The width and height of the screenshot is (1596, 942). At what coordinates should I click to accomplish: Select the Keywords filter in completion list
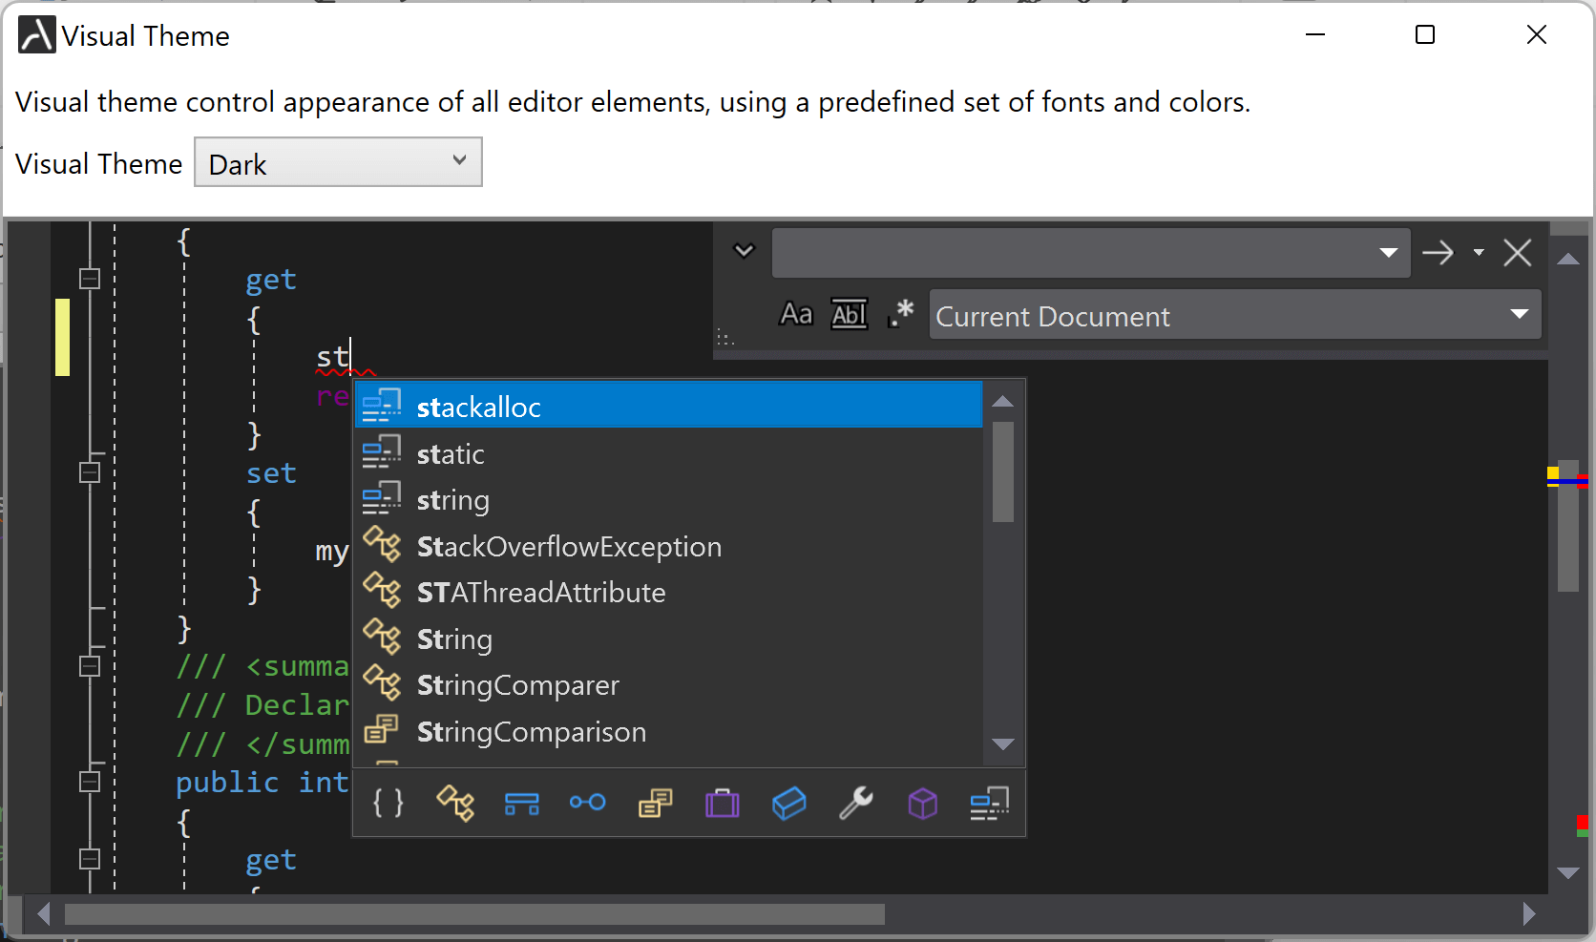tap(989, 804)
